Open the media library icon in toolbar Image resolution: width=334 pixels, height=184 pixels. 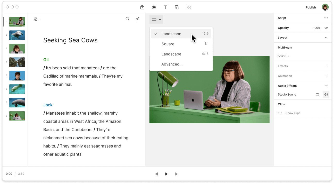coord(142,7)
